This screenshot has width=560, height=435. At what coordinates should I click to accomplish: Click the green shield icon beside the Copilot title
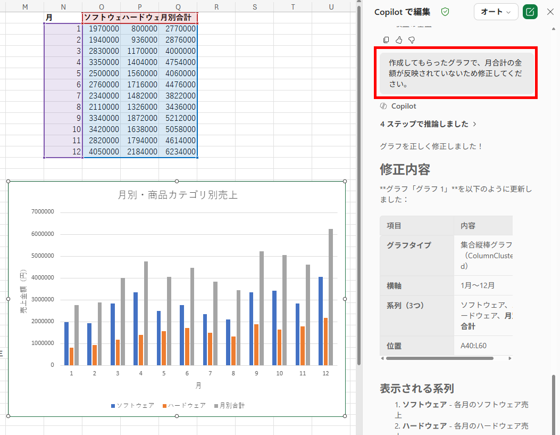click(x=445, y=12)
